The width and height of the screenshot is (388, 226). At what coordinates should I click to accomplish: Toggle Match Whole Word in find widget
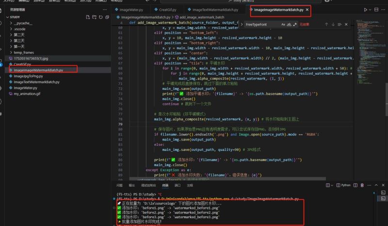point(289,24)
